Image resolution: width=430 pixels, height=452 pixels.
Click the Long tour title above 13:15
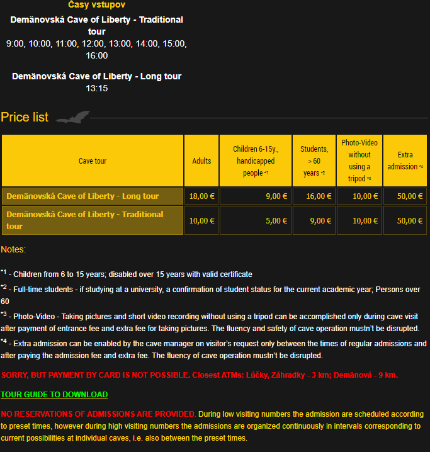[x=96, y=76]
